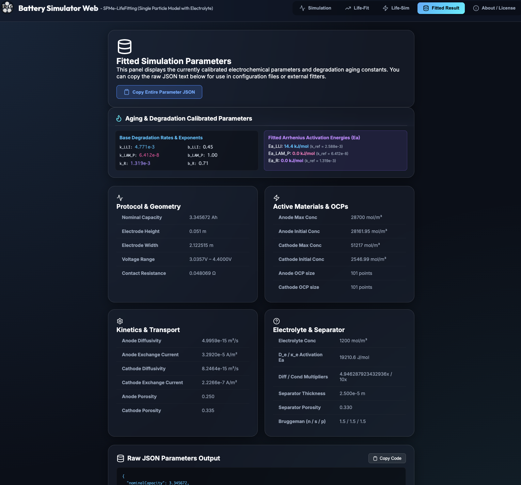This screenshot has width=521, height=485.
Task: Select the b_R value 0.71
Action: tap(203, 163)
